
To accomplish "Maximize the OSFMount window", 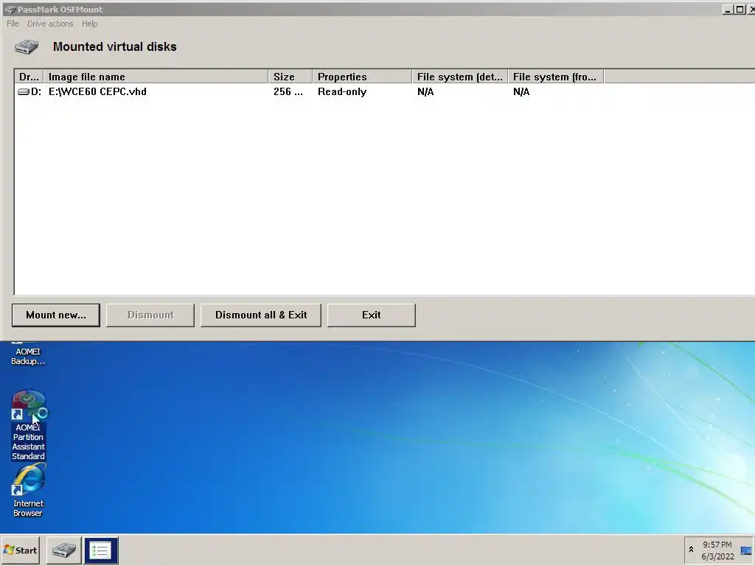I will pos(740,9).
